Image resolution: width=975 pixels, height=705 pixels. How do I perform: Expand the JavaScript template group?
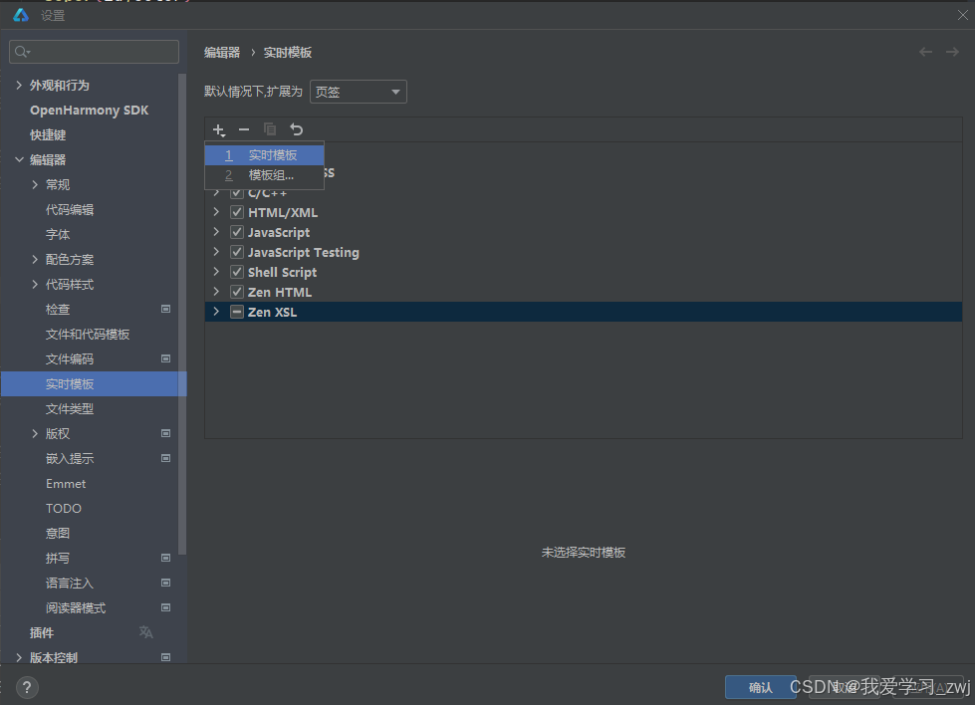coord(216,232)
